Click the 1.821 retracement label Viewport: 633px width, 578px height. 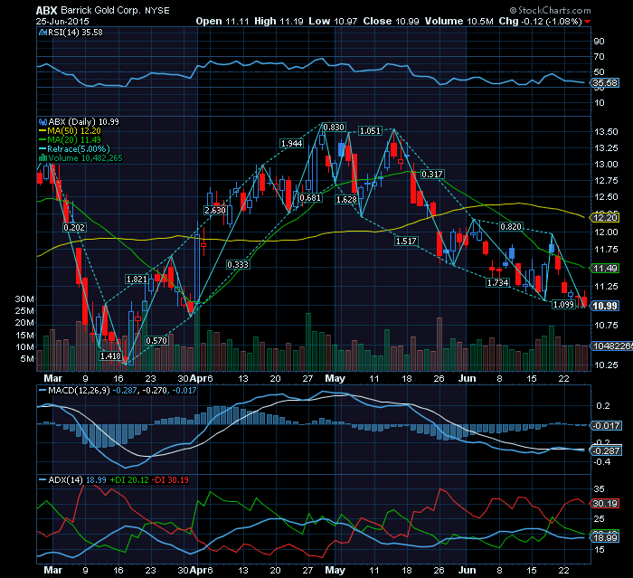(137, 280)
